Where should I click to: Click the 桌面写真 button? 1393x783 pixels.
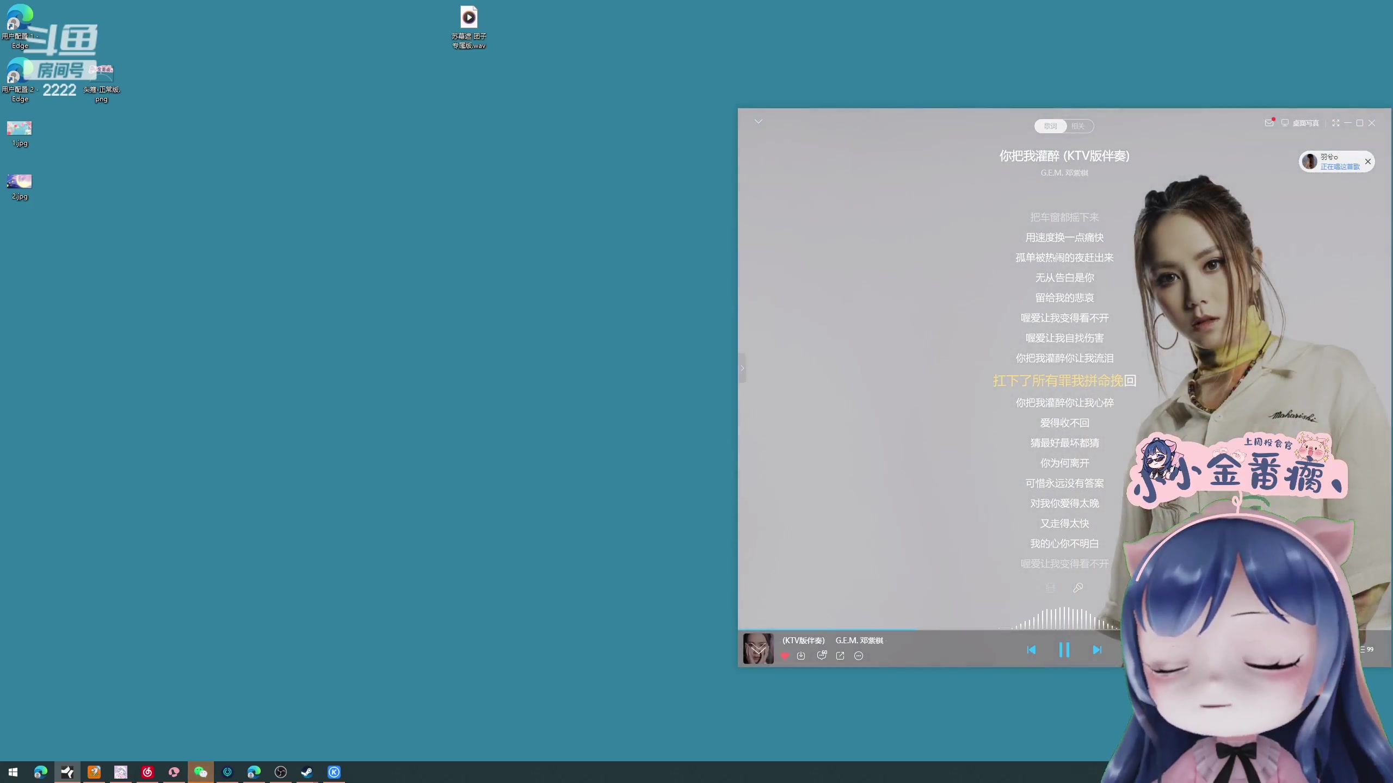pyautogui.click(x=1300, y=123)
